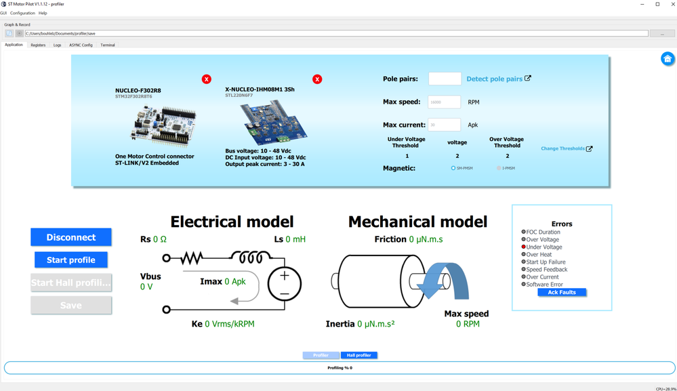The height and width of the screenshot is (391, 677).
Task: Click the Friction '0 µN.m.s' value
Action: coord(426,239)
